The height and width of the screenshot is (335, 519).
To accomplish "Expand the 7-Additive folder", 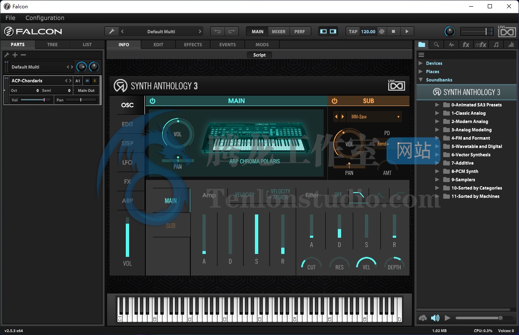I will [x=437, y=163].
